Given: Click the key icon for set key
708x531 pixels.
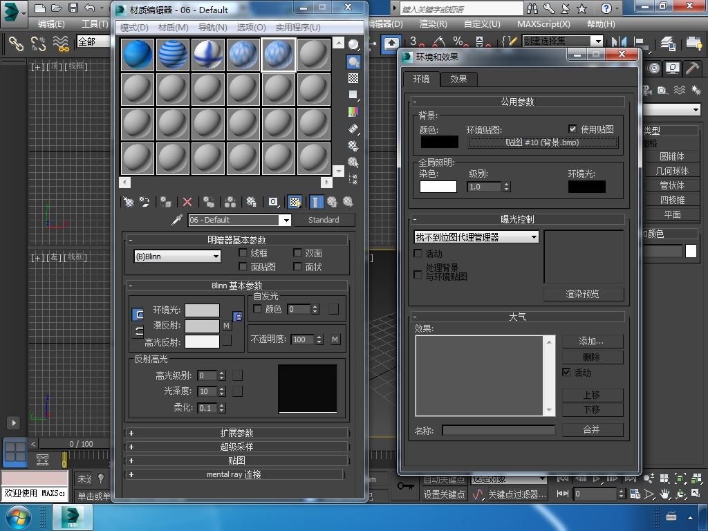Looking at the screenshot, I should tap(405, 486).
